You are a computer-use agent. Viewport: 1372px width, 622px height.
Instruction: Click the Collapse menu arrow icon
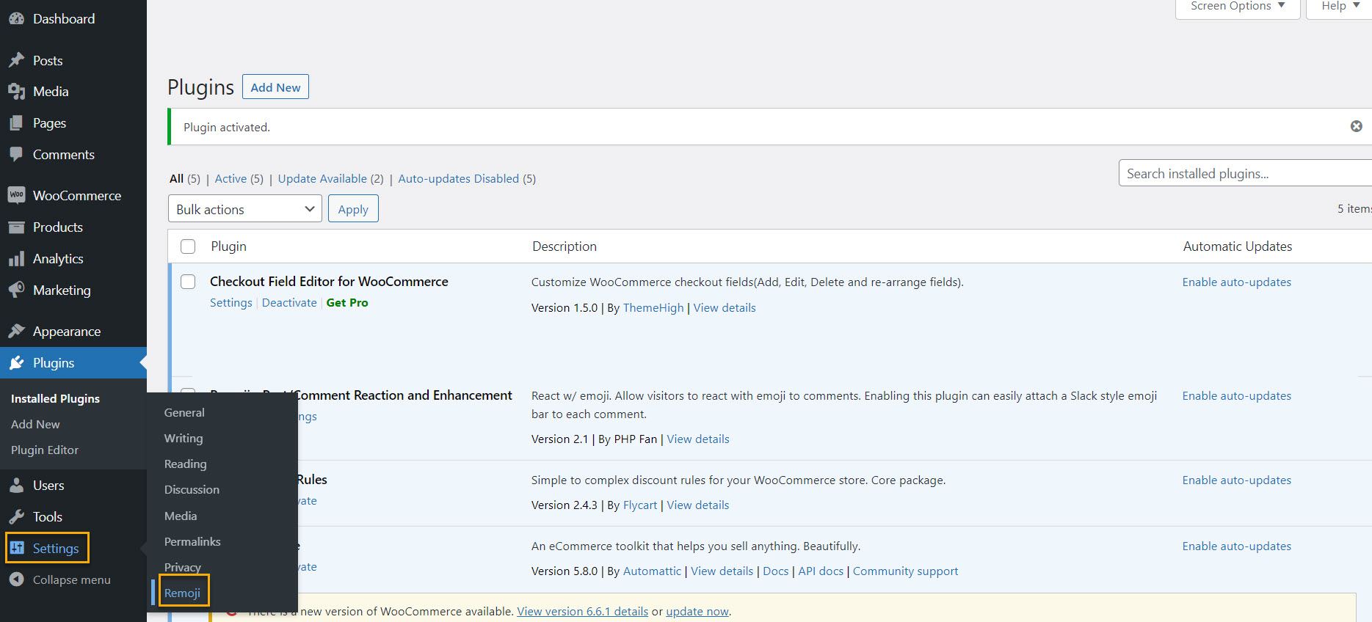click(16, 579)
